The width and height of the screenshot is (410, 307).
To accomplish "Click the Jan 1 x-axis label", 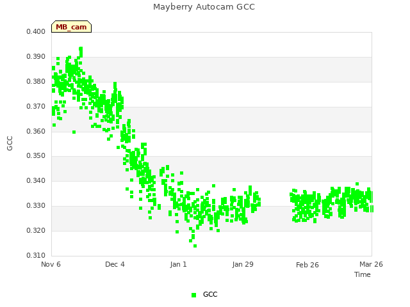I will point(178,264).
